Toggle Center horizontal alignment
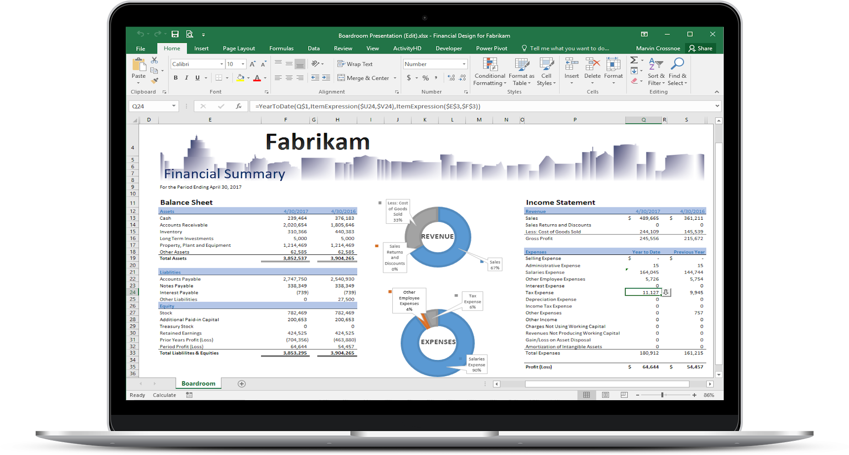This screenshot has height=455, width=849. (x=289, y=78)
